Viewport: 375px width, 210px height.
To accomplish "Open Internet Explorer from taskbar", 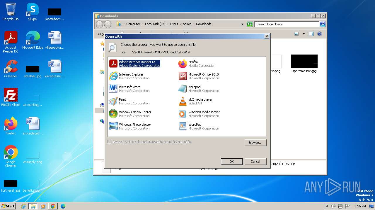I will pyautogui.click(x=23, y=206).
